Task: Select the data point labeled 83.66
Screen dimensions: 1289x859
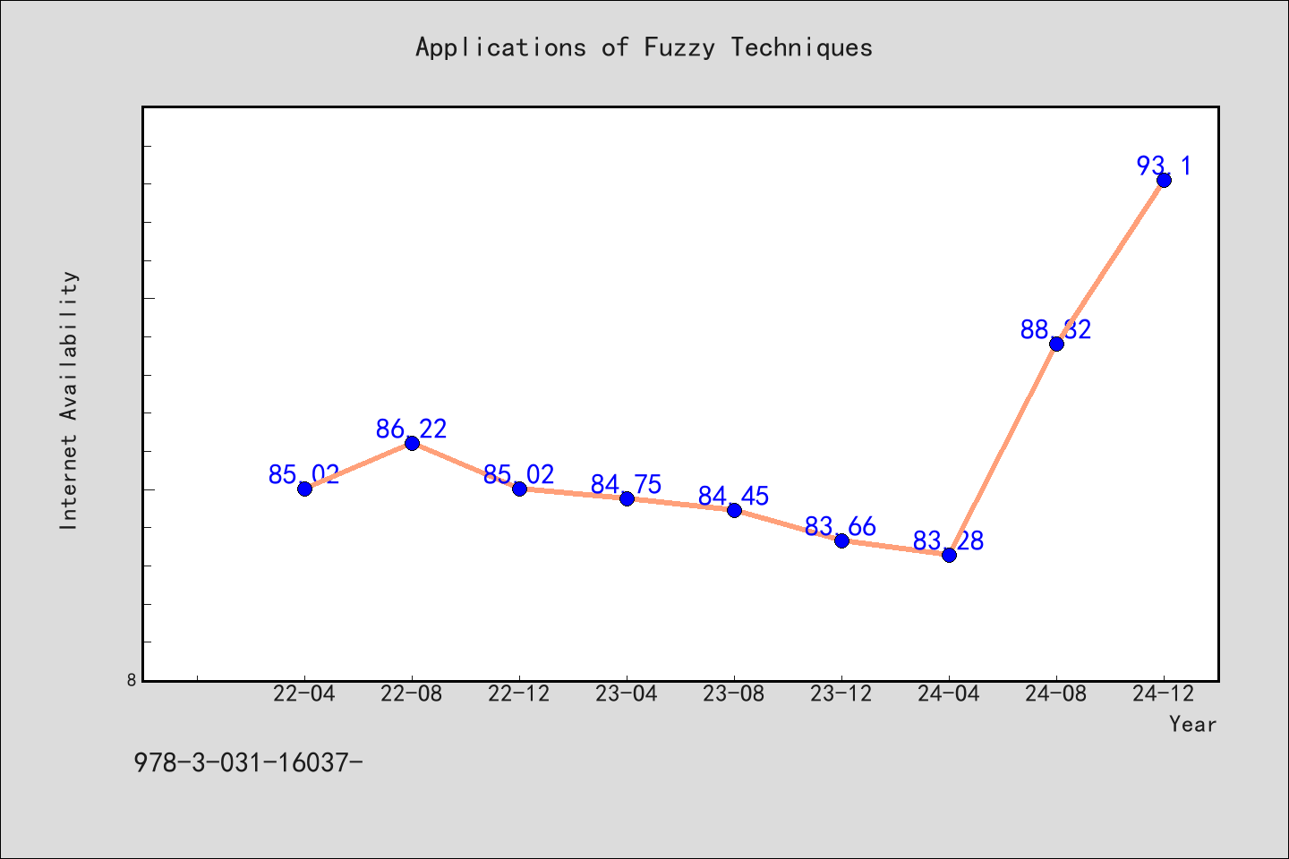Action: (841, 540)
